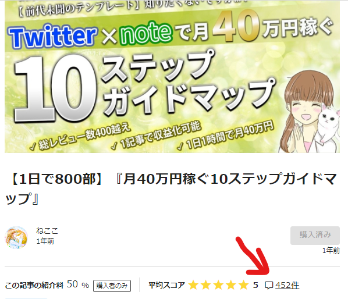
Task: Click the speech bubble comment icon
Action: click(x=269, y=285)
